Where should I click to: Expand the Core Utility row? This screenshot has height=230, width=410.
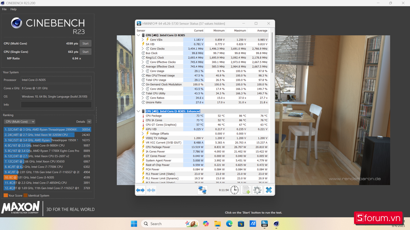(143, 89)
